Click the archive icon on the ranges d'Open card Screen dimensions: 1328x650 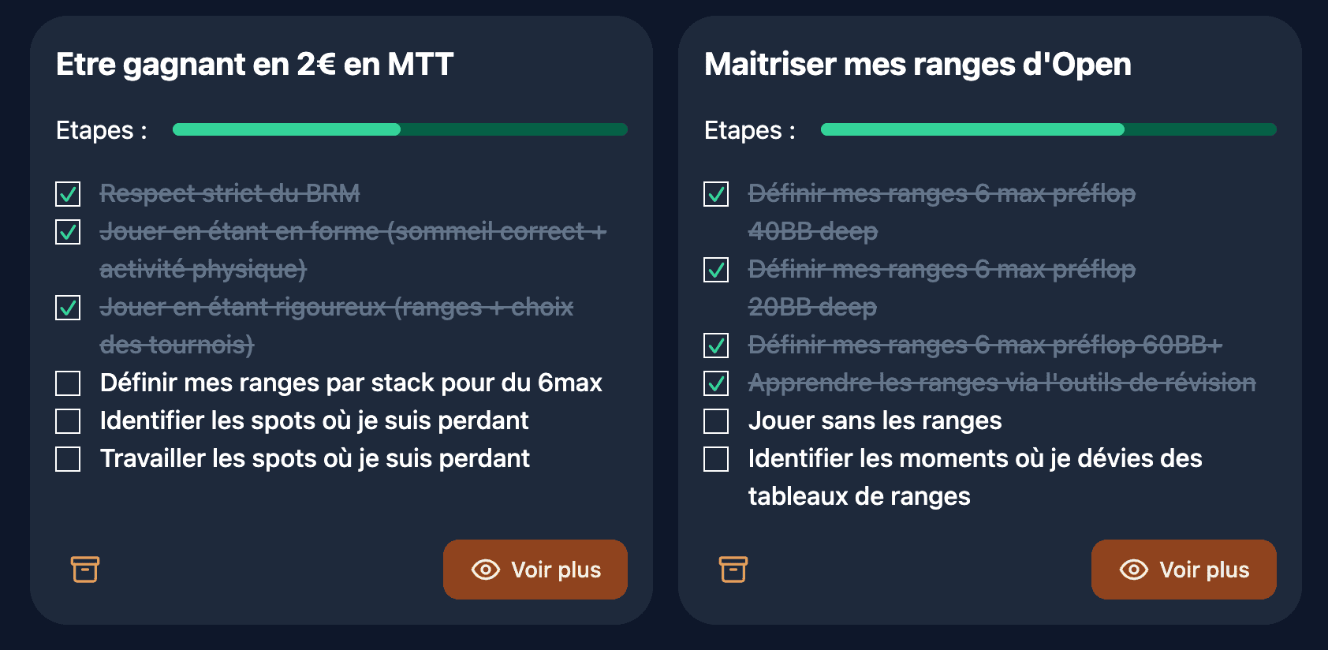(733, 569)
